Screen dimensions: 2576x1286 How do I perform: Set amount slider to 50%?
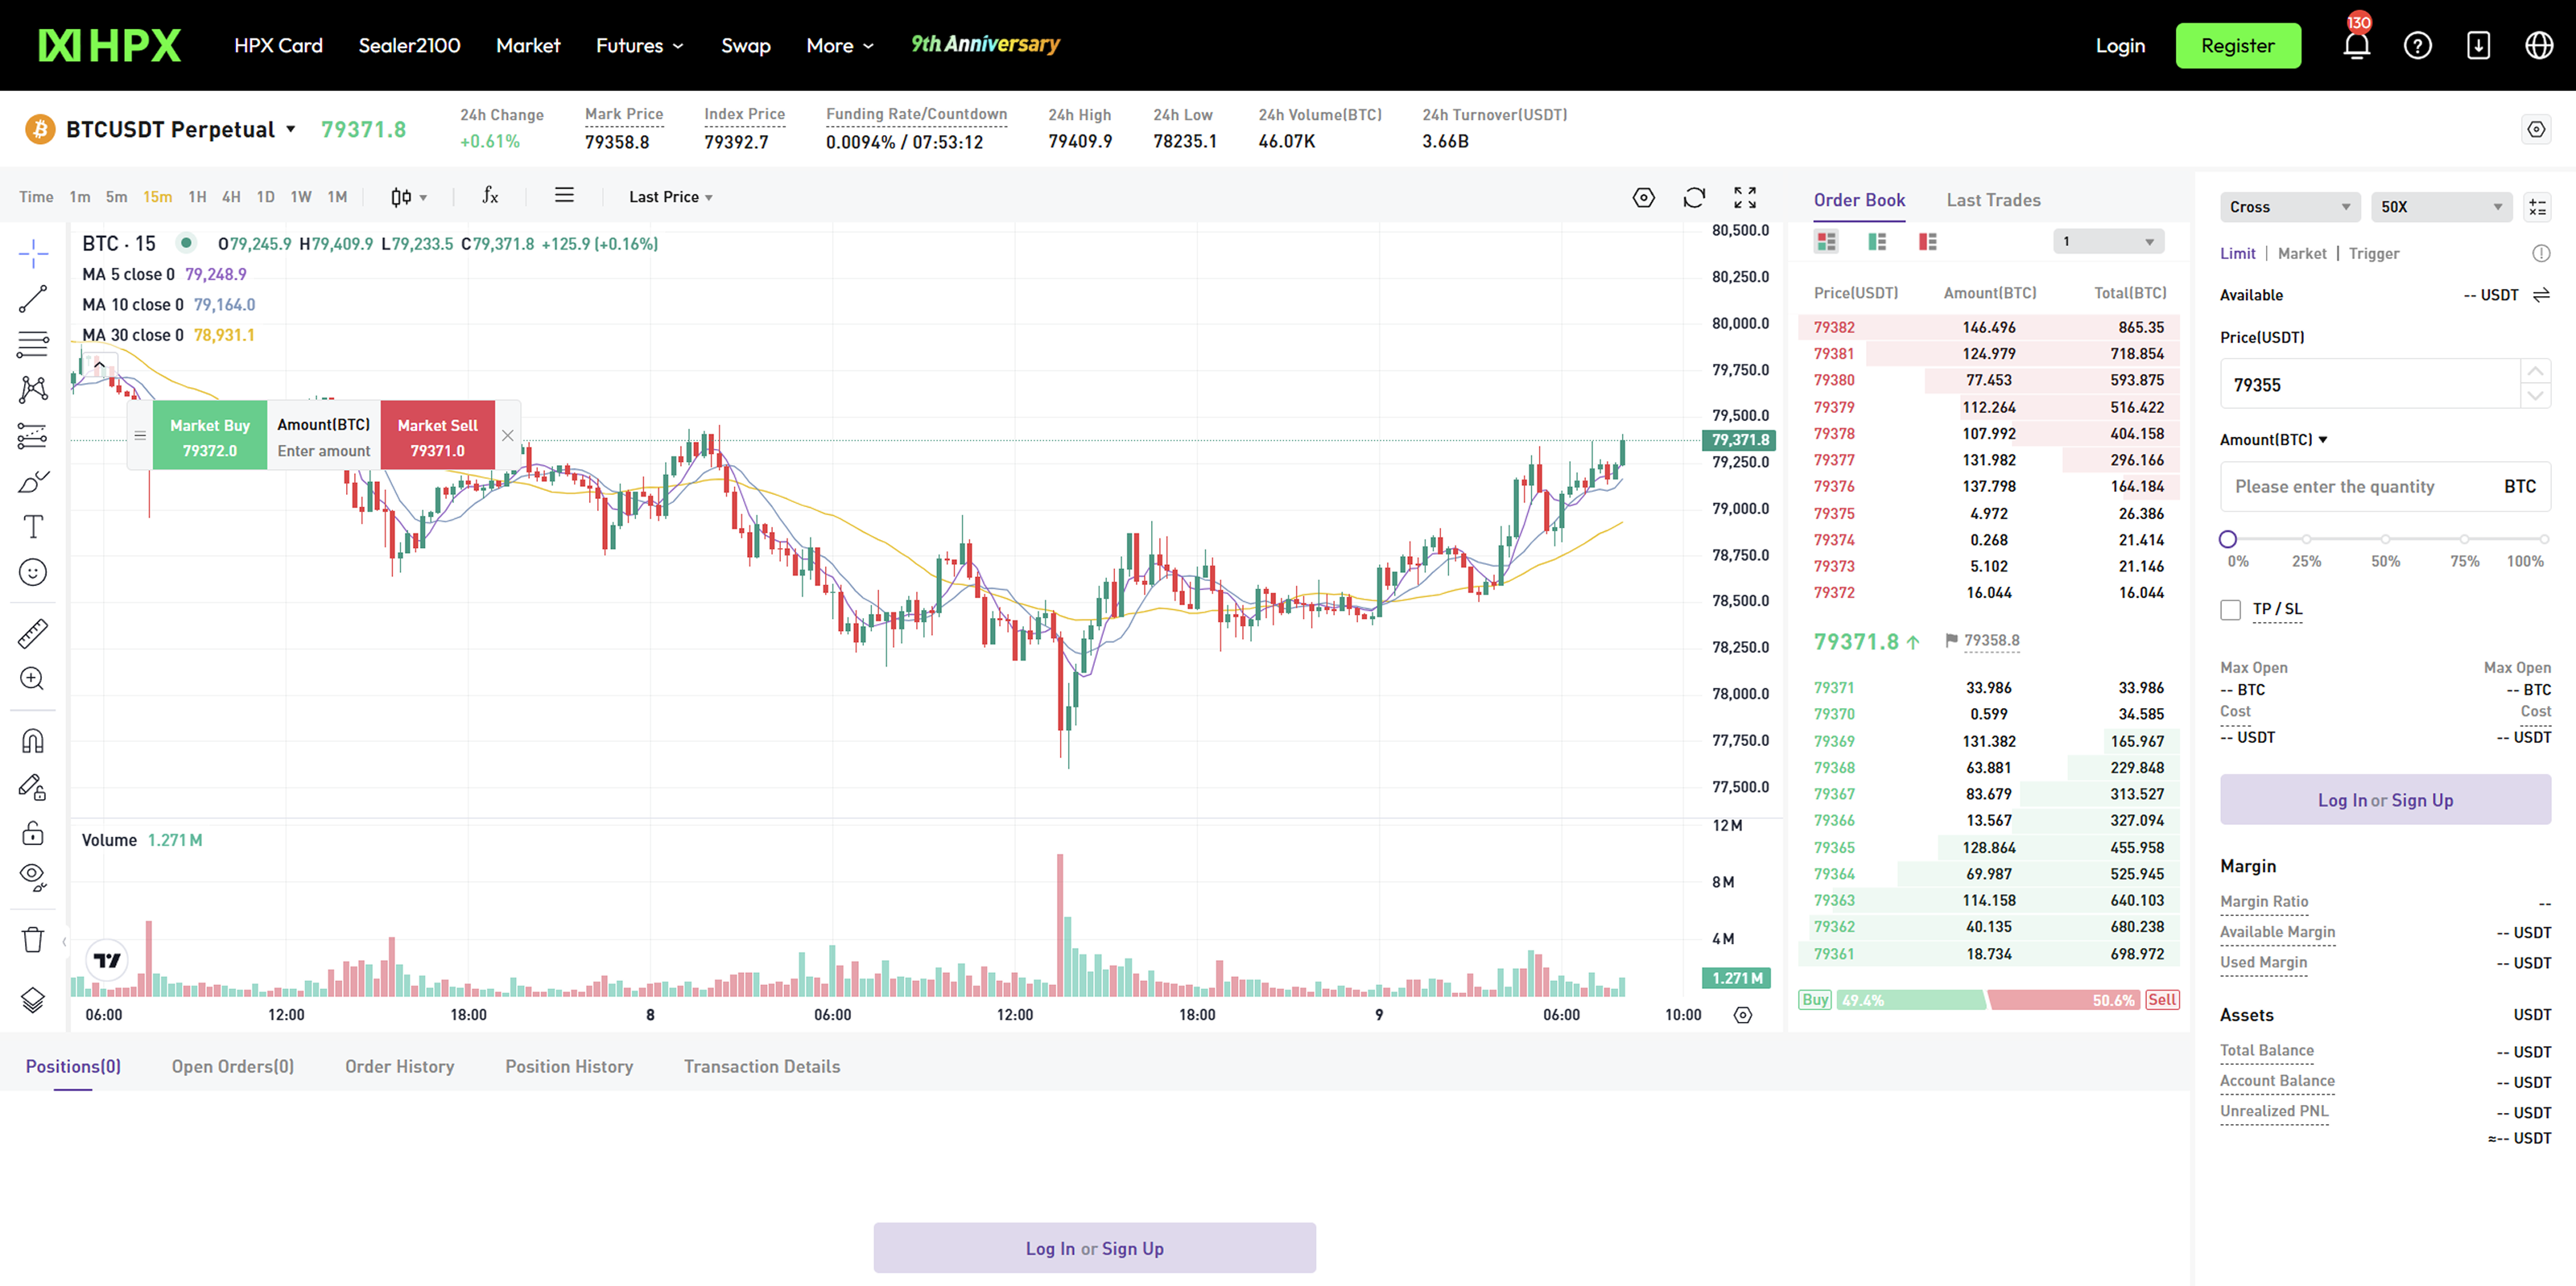(x=2385, y=540)
